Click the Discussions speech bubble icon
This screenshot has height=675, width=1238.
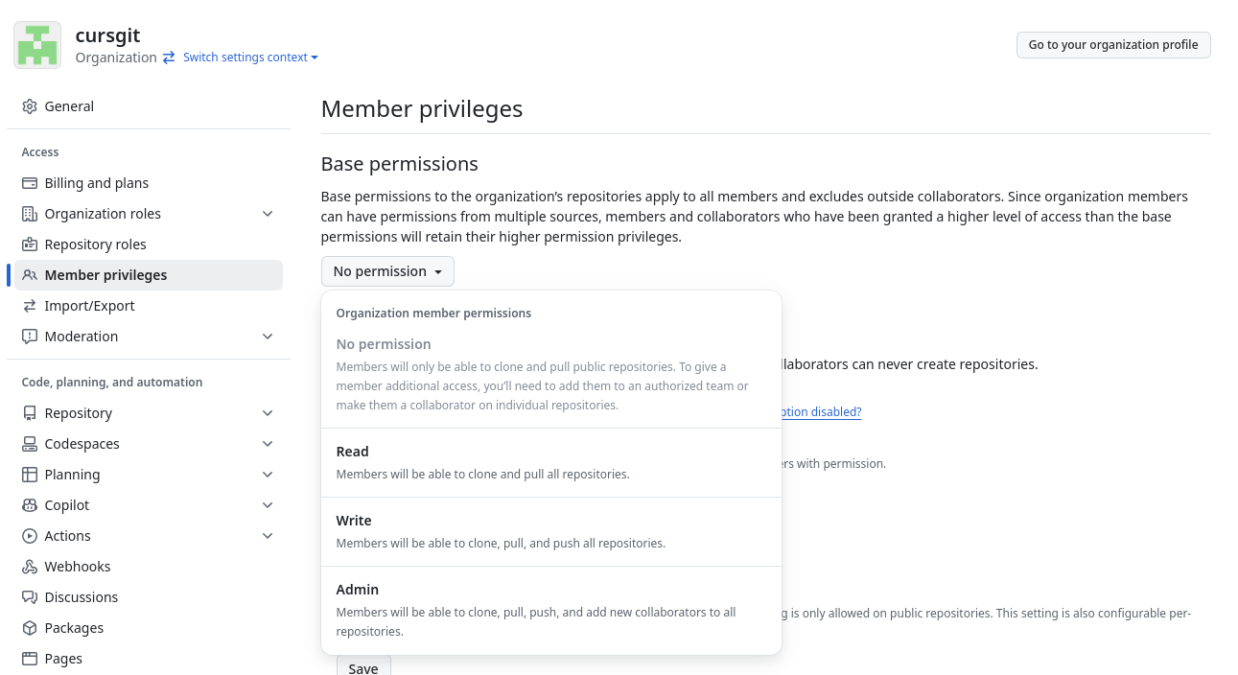tap(30, 597)
